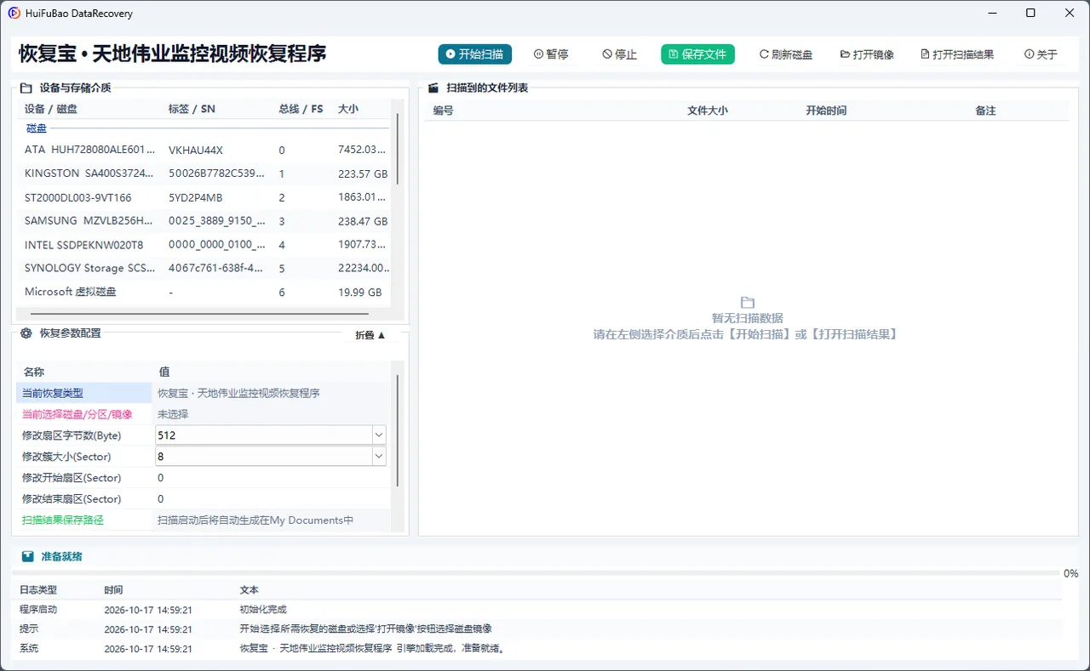
Task: Show the 关于 about dialog
Action: (x=1041, y=54)
